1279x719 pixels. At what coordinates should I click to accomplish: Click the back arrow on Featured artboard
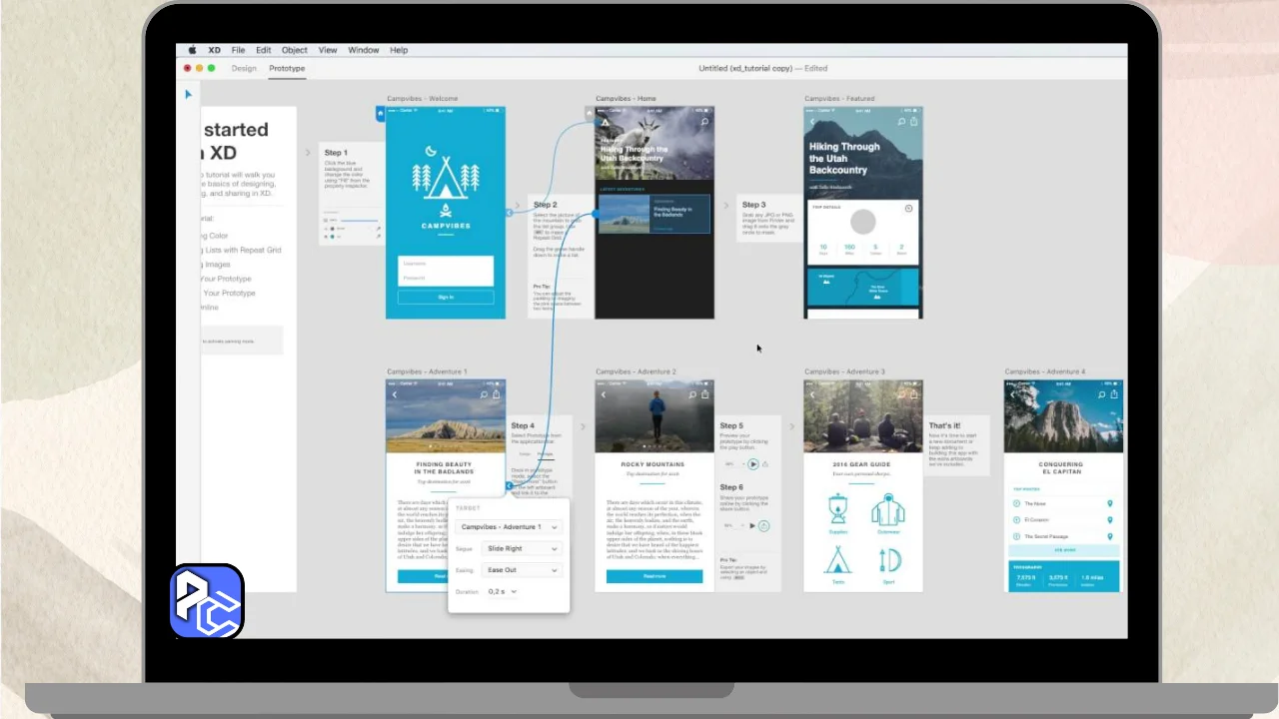tap(812, 122)
